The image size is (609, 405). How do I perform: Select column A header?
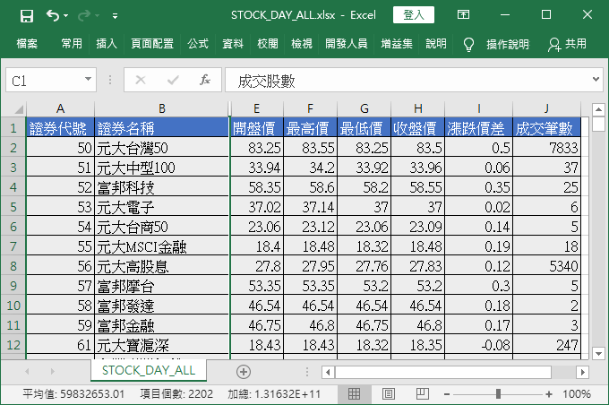(60, 108)
